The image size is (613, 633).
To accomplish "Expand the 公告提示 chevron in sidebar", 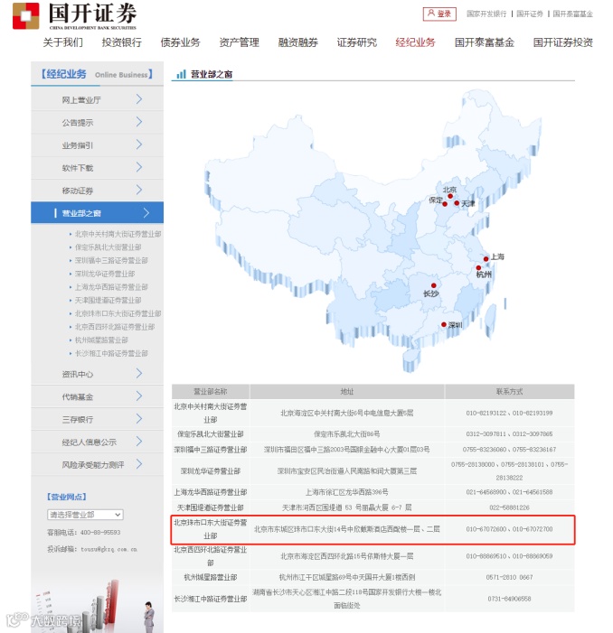I will click(x=139, y=122).
